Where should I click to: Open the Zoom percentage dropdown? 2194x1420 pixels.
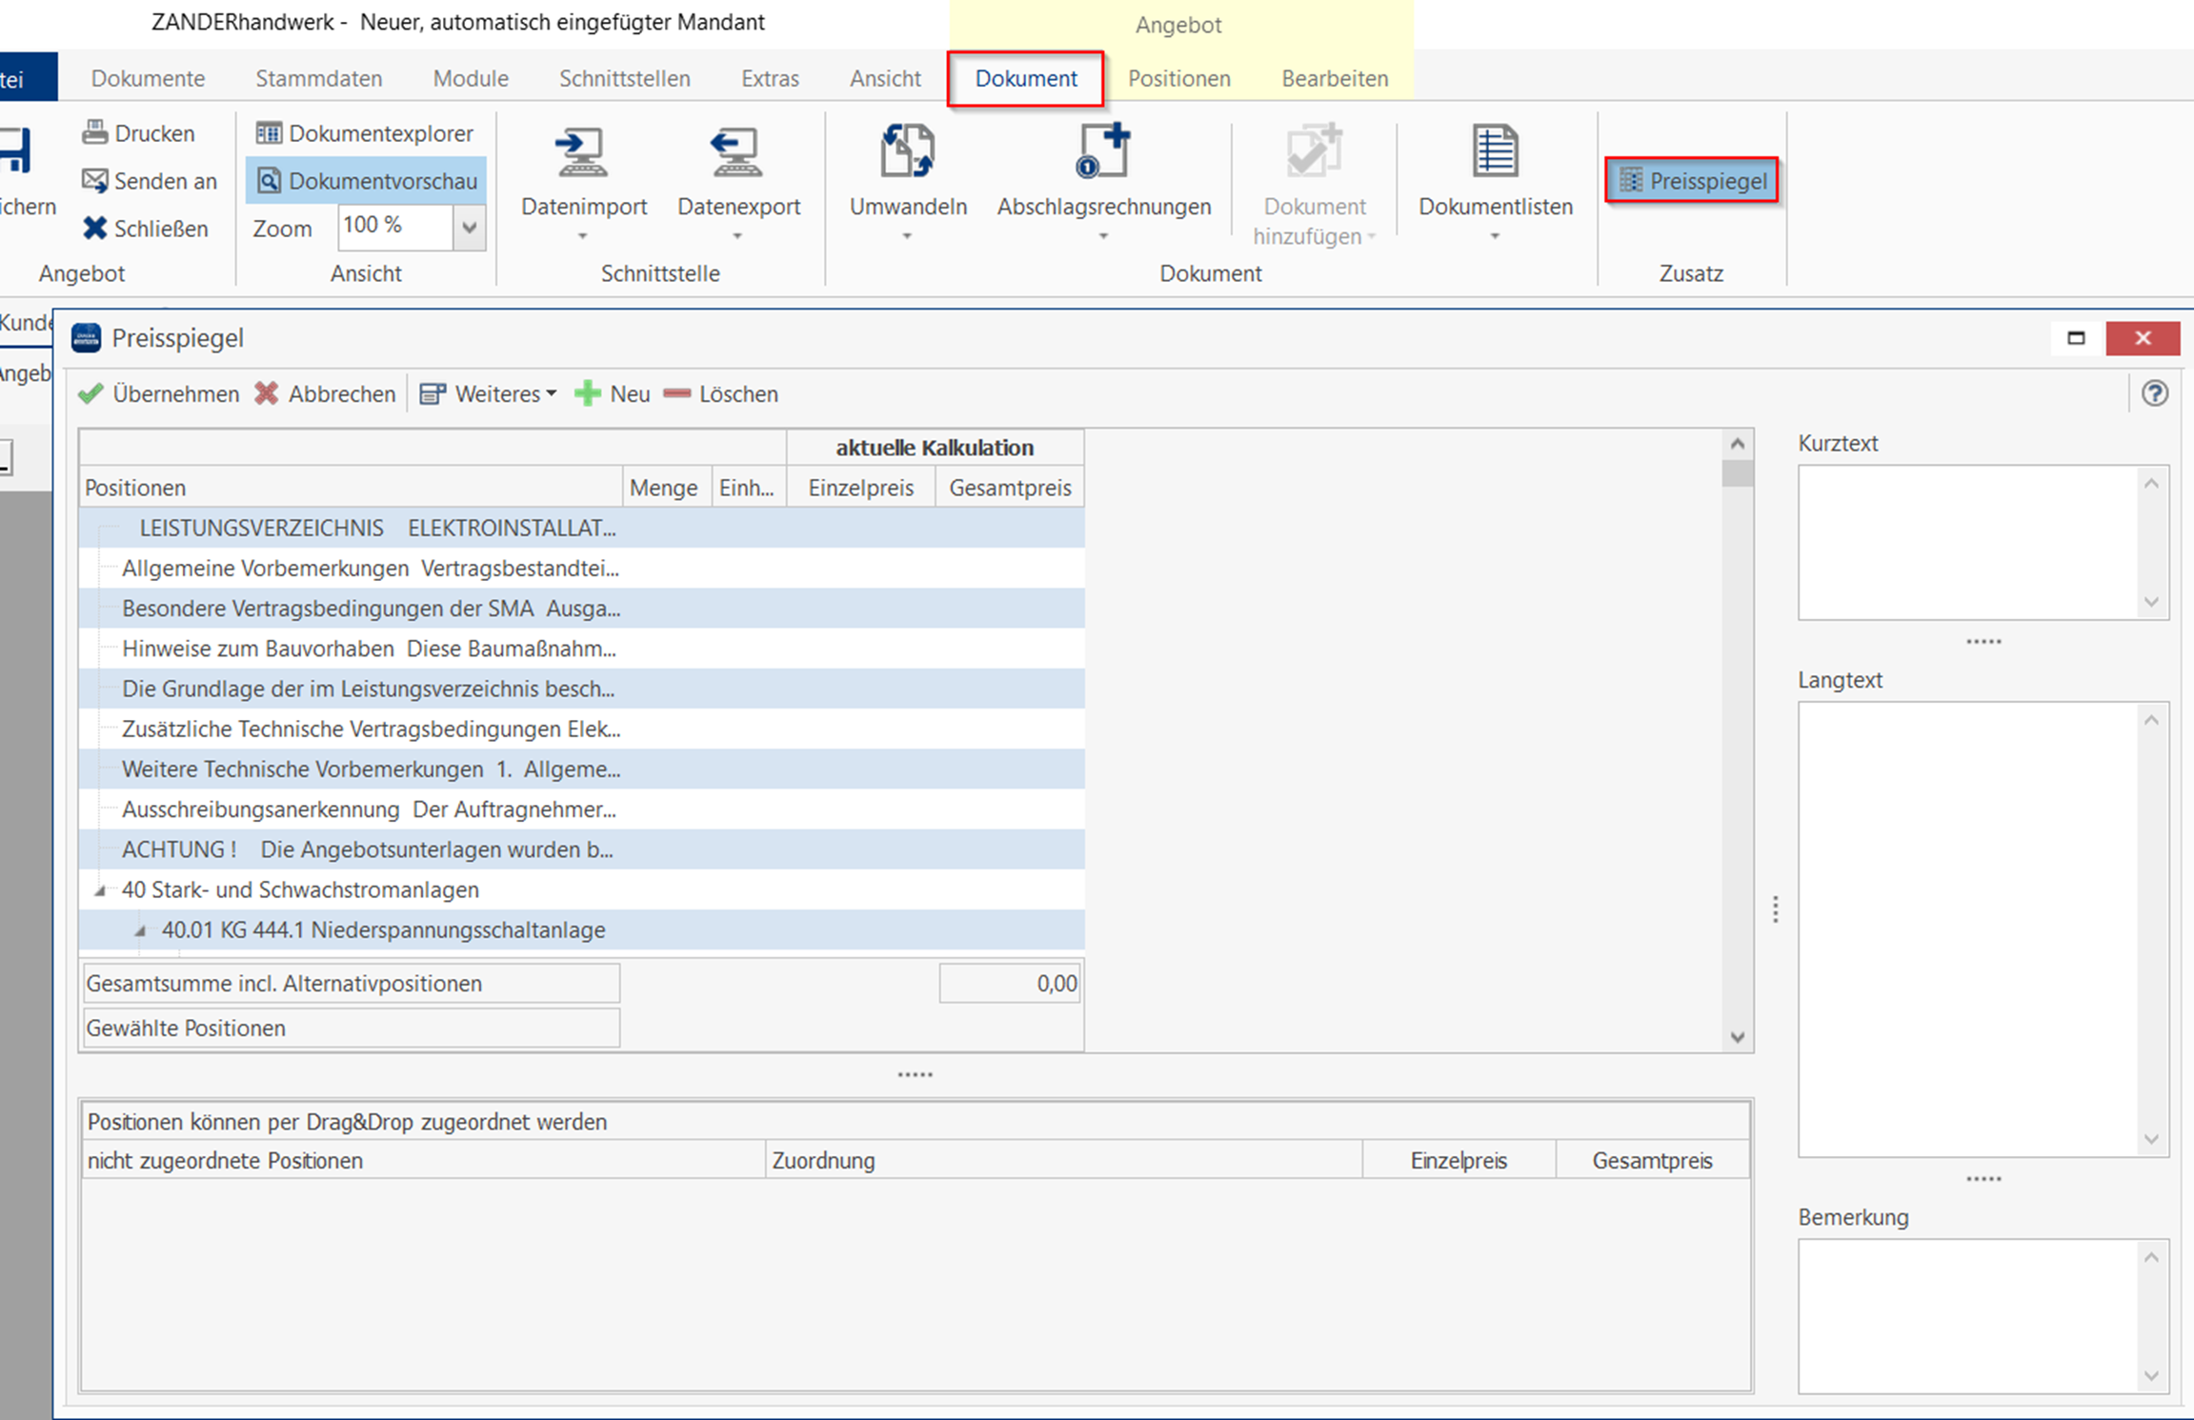[x=469, y=228]
